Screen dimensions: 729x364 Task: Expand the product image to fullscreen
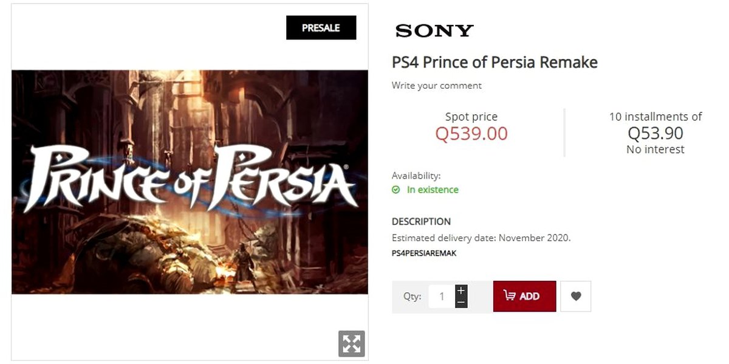351,343
